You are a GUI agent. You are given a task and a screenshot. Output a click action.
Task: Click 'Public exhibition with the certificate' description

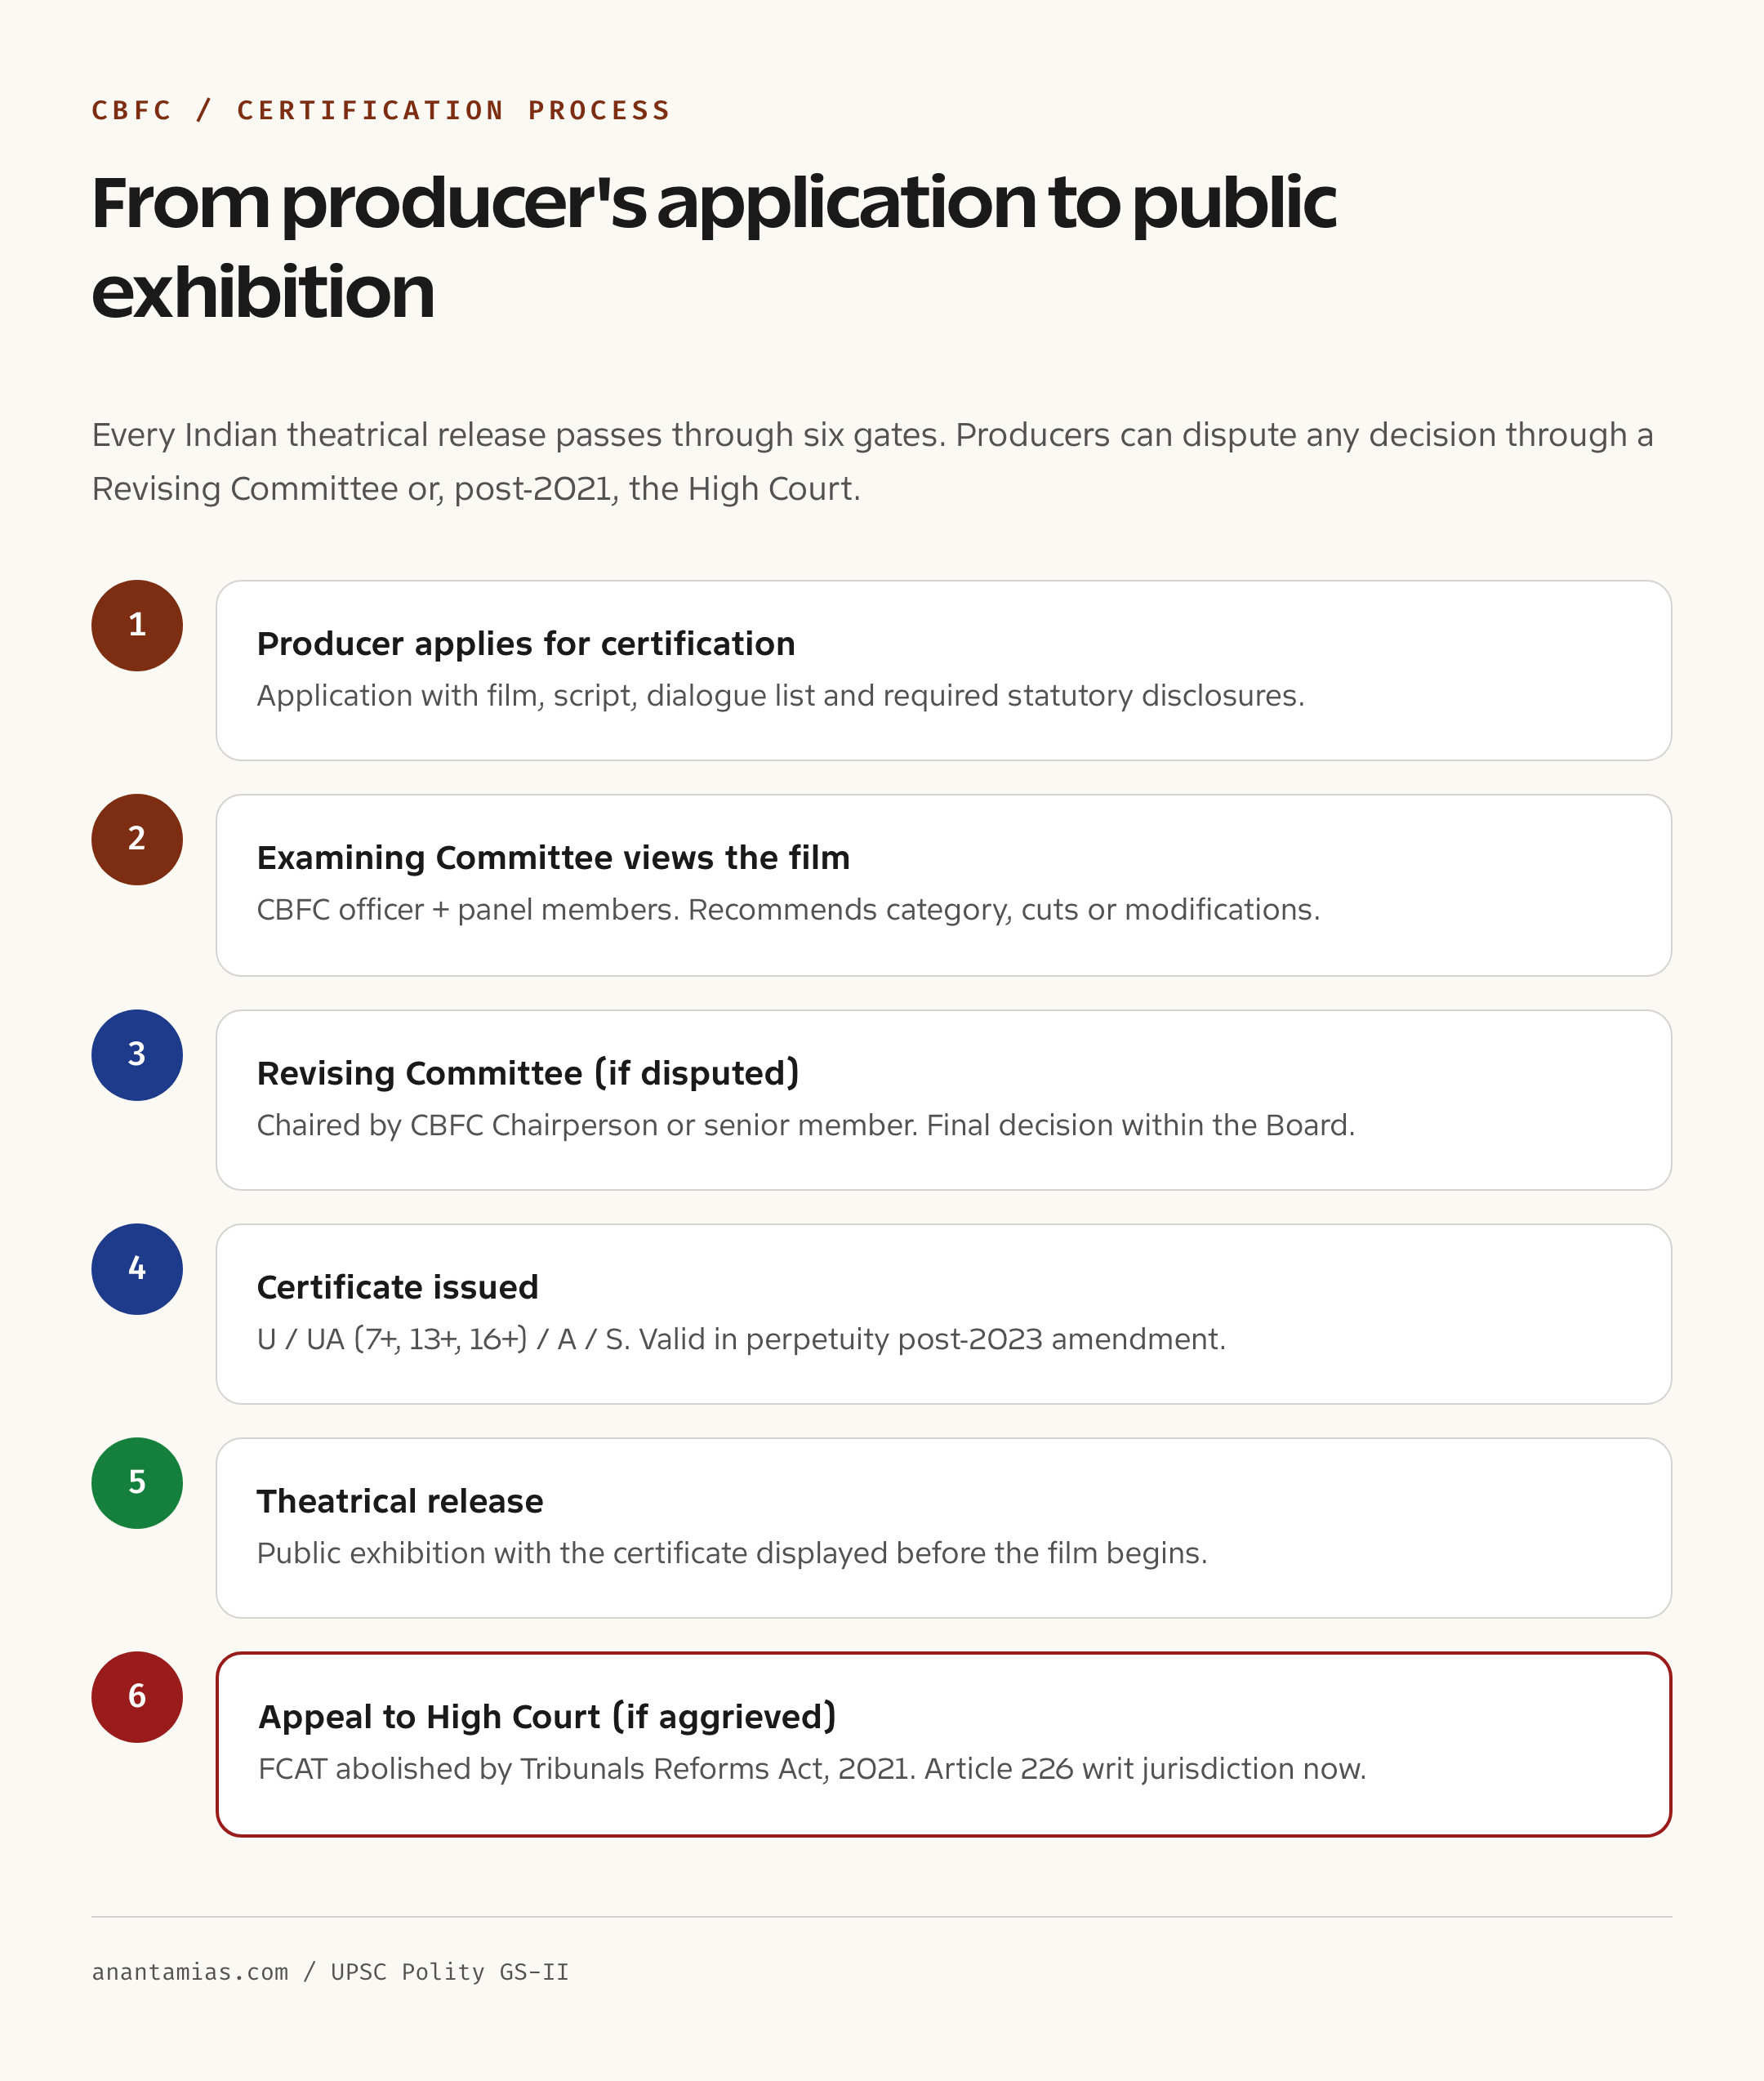pyautogui.click(x=732, y=1552)
